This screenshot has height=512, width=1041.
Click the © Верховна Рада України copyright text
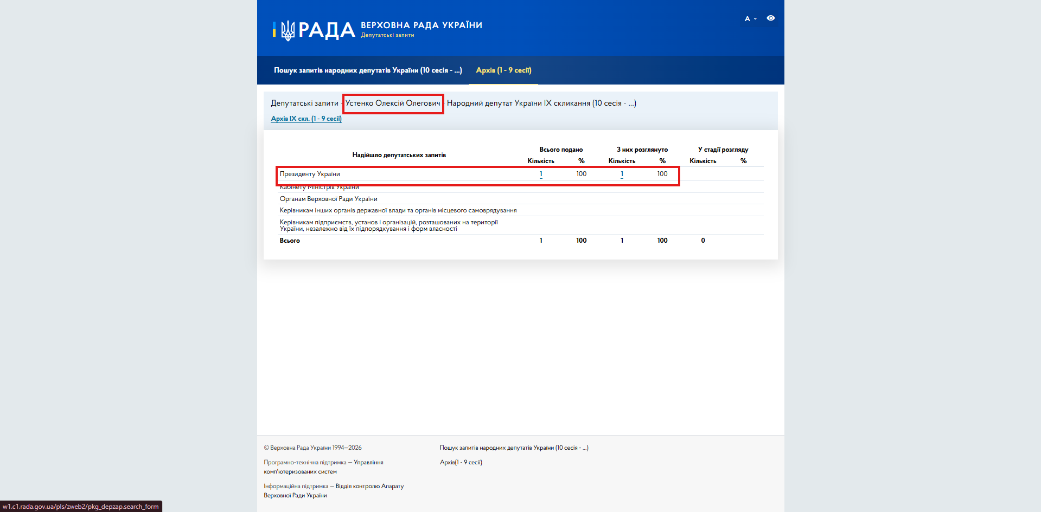(x=312, y=448)
